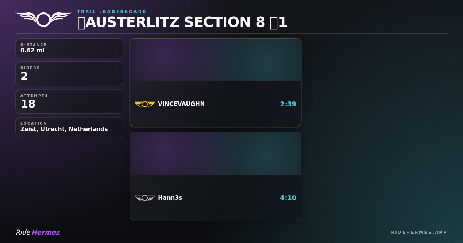
Task: Click the Trail Leaderboard heading label
Action: click(112, 12)
